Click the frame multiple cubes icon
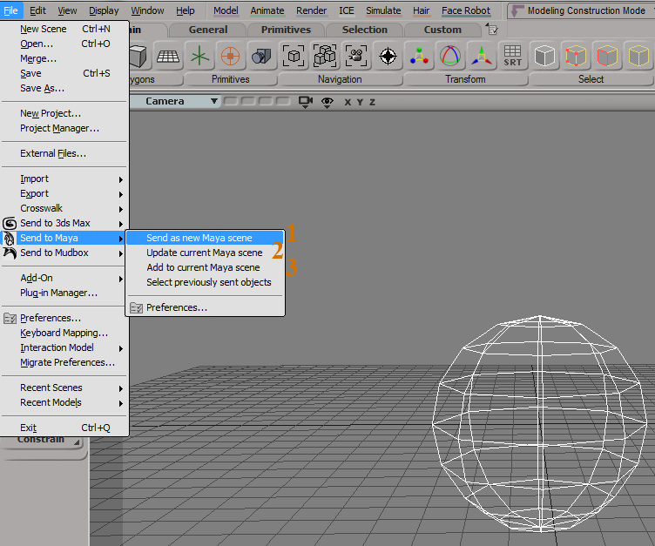The image size is (655, 546). 325,56
